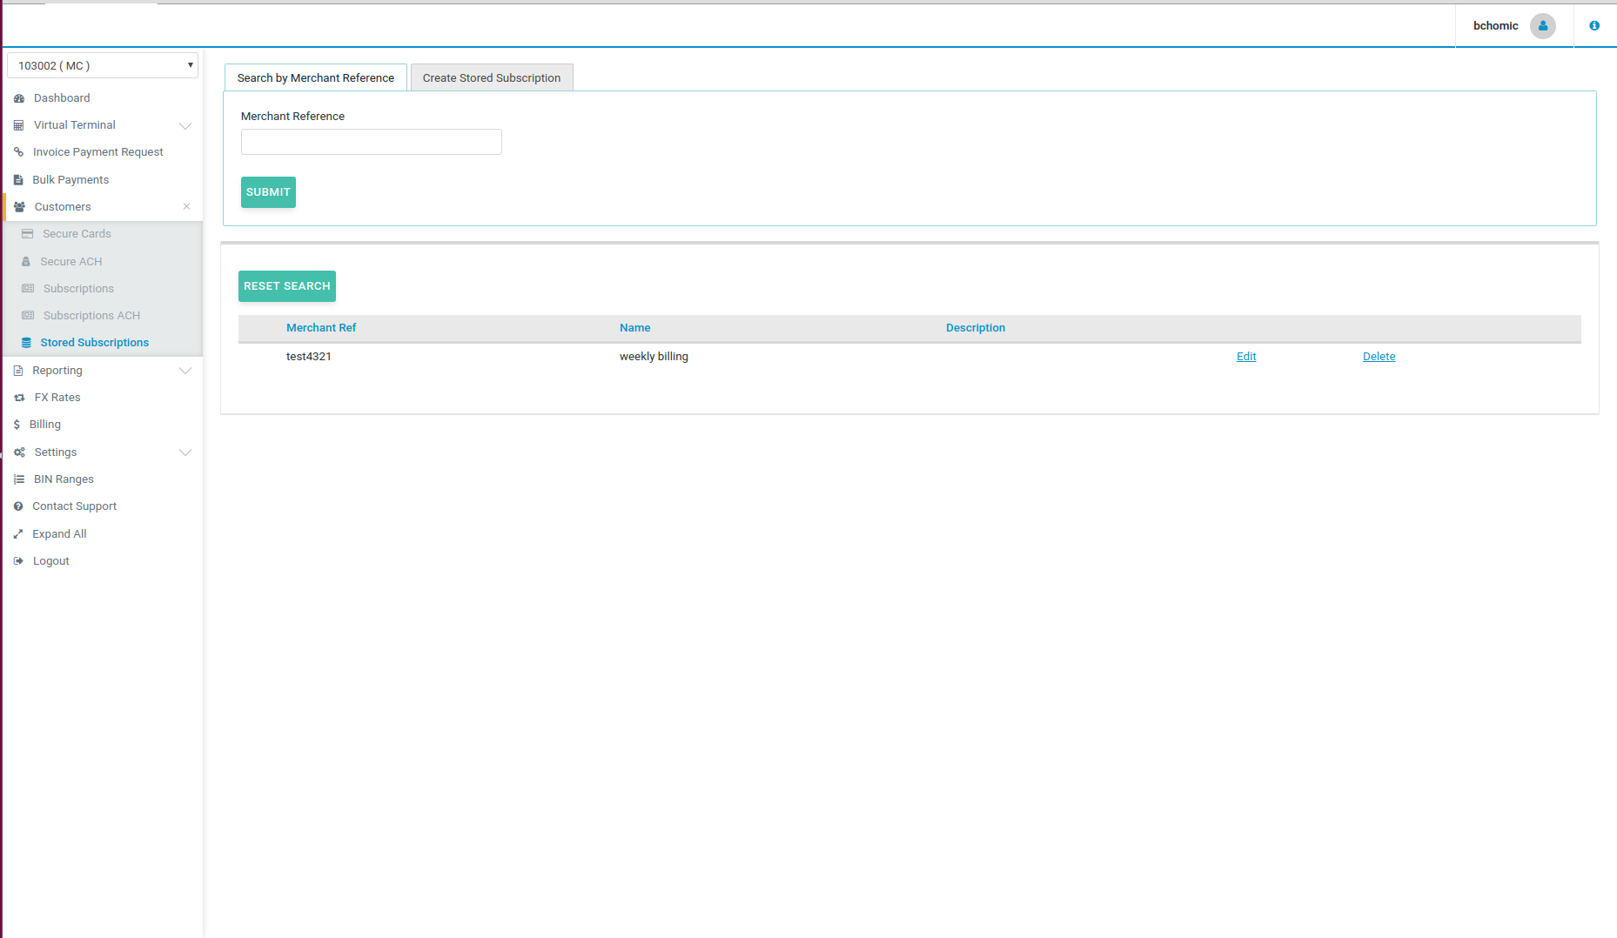The width and height of the screenshot is (1617, 938).
Task: Collapse the Customers menu section
Action: click(x=186, y=207)
